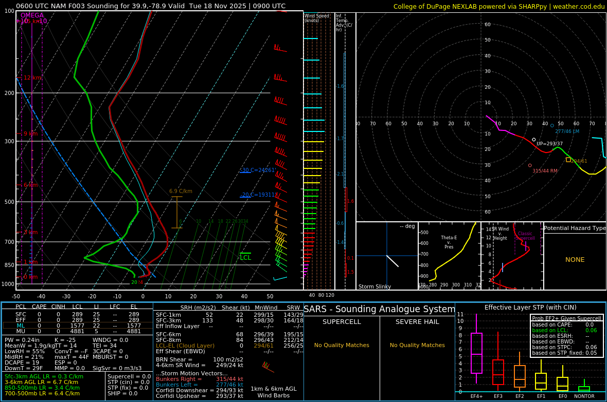The image size is (607, 402).
Task: Click the Inf. Temp. Adv. panel header
Action: click(x=344, y=23)
